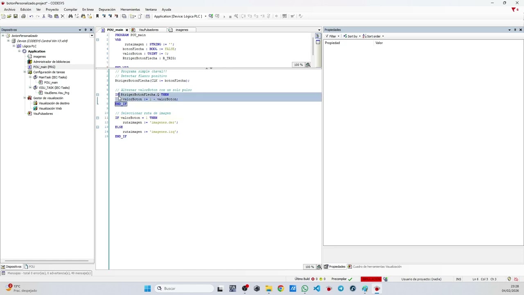The image size is (524, 295).
Task: Click the Print icon in toolbar
Action: click(23, 16)
